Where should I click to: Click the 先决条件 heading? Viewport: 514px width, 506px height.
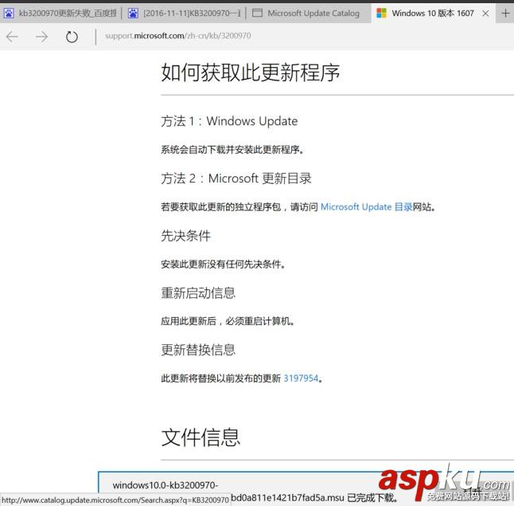click(x=185, y=236)
